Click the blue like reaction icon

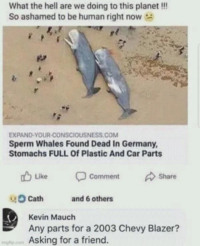pyautogui.click(x=22, y=199)
